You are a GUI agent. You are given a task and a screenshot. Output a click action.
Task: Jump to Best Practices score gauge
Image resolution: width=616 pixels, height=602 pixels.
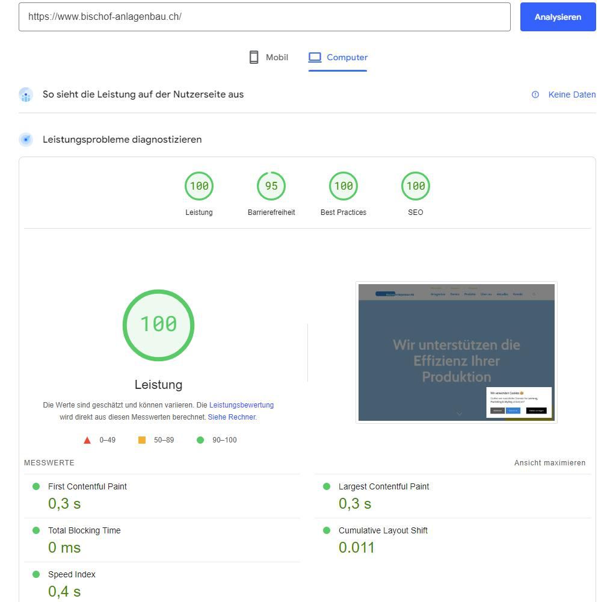(343, 186)
